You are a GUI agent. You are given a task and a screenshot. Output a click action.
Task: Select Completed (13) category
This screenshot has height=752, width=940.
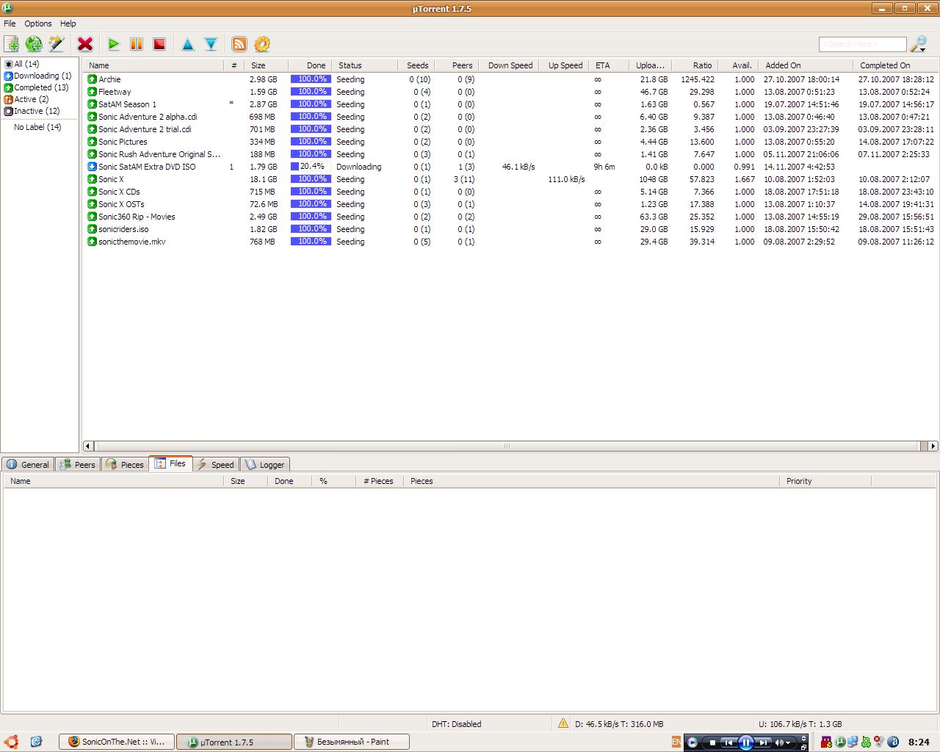pos(36,87)
